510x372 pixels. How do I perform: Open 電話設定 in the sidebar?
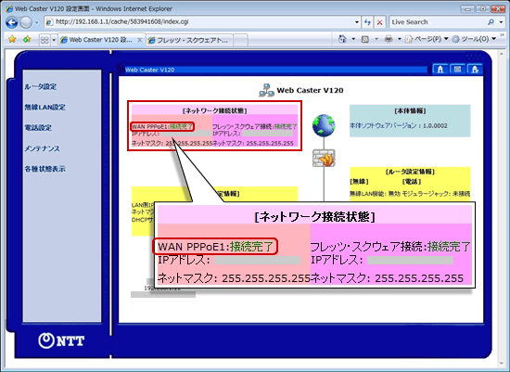(38, 128)
